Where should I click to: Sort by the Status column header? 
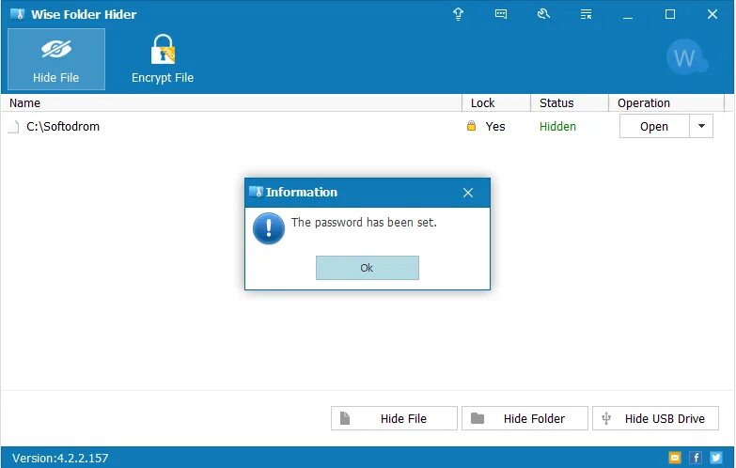point(570,102)
